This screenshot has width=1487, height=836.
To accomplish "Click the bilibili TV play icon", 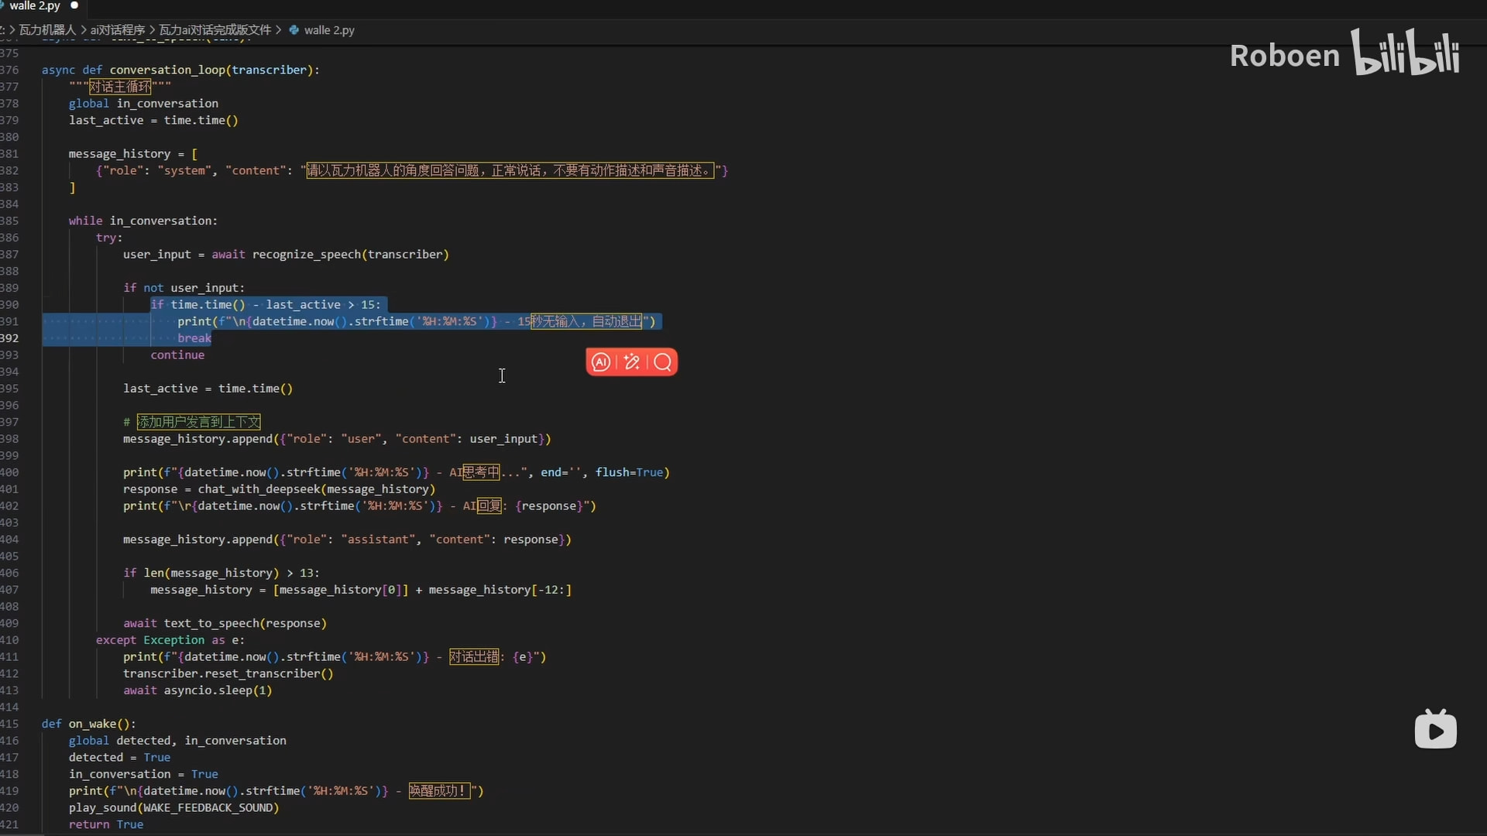I will (1435, 730).
